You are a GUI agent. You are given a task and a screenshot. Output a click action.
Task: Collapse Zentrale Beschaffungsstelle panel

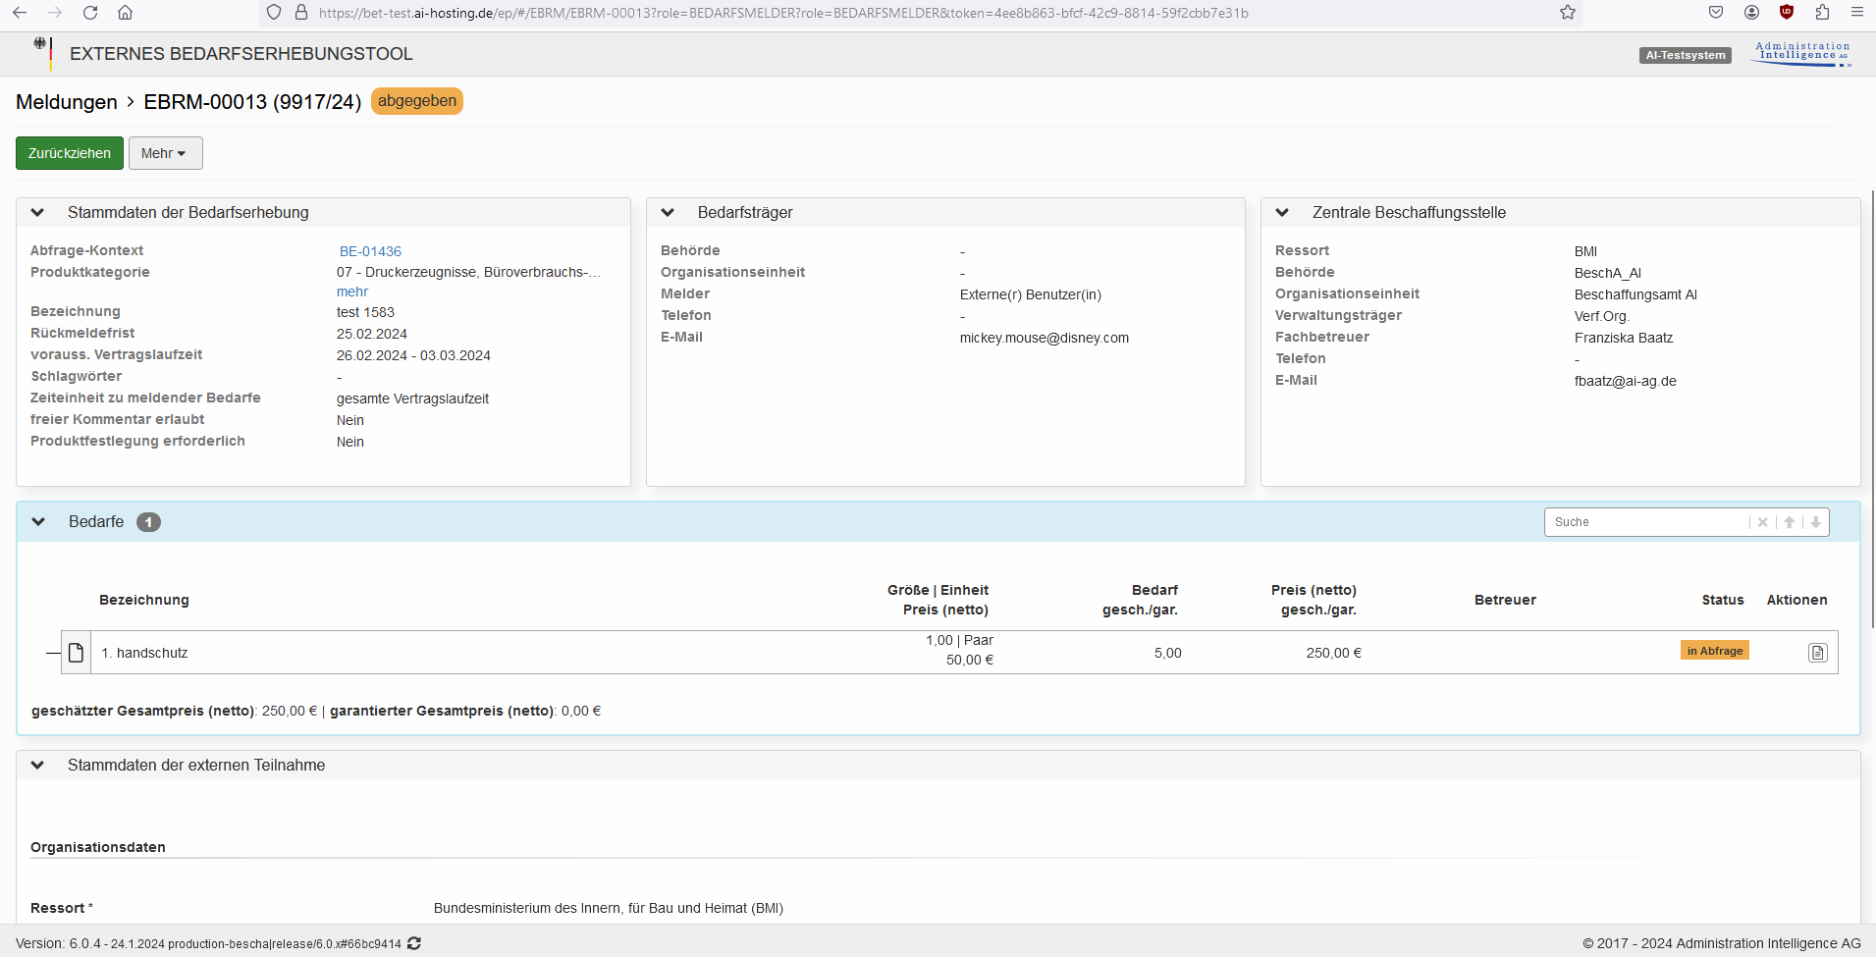(x=1282, y=213)
